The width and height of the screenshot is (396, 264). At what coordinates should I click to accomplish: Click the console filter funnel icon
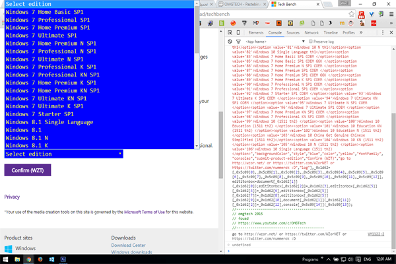[x=239, y=41]
